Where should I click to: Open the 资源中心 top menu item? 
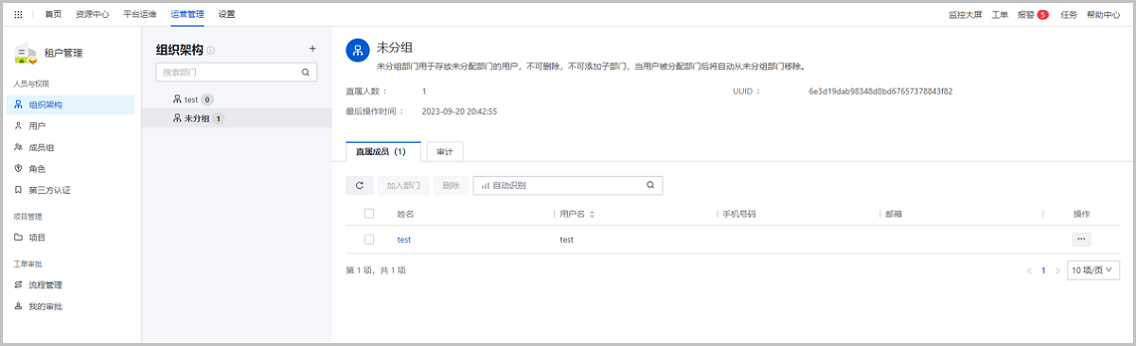(92, 14)
